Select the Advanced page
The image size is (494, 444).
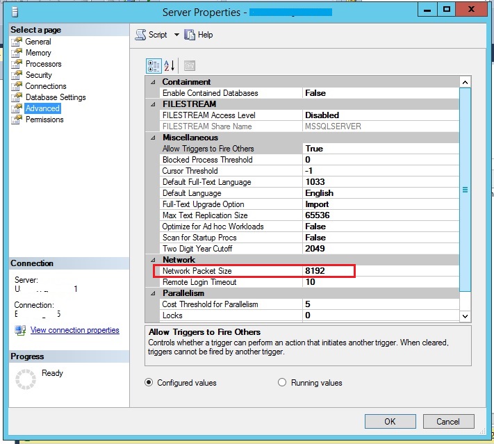[x=42, y=108]
